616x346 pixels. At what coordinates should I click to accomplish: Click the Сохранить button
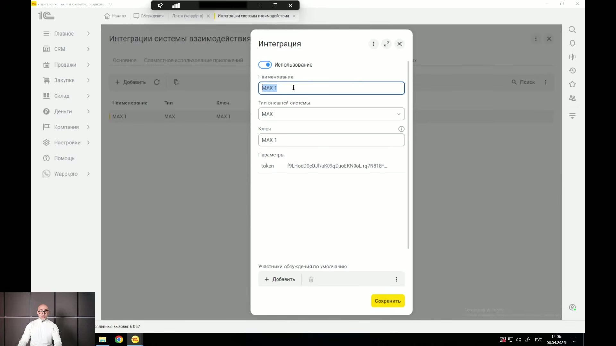pyautogui.click(x=388, y=301)
